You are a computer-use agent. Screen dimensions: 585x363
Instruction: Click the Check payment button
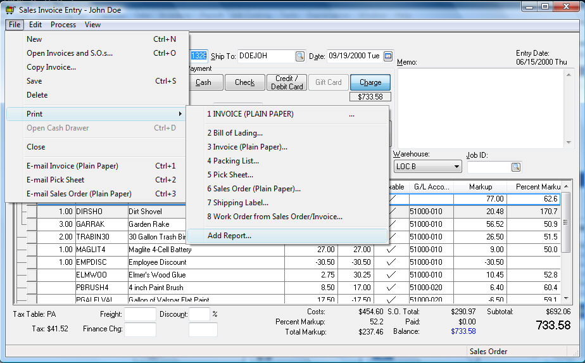pyautogui.click(x=244, y=82)
